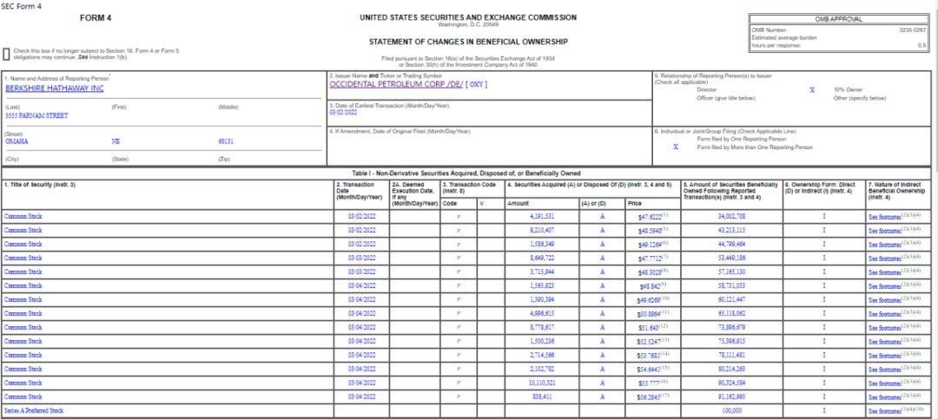This screenshot has height=419, width=938.
Task: Tick the no longer subject to Section 16 checkbox
Action: [6, 54]
